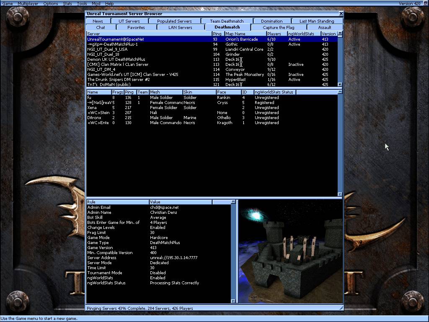
Task: Open the Options menu
Action: [51, 3]
